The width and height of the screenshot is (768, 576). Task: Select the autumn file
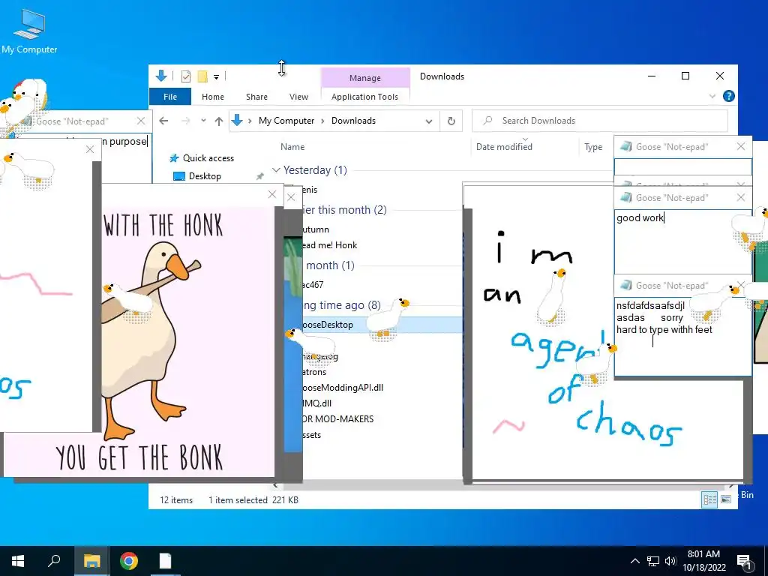click(316, 229)
